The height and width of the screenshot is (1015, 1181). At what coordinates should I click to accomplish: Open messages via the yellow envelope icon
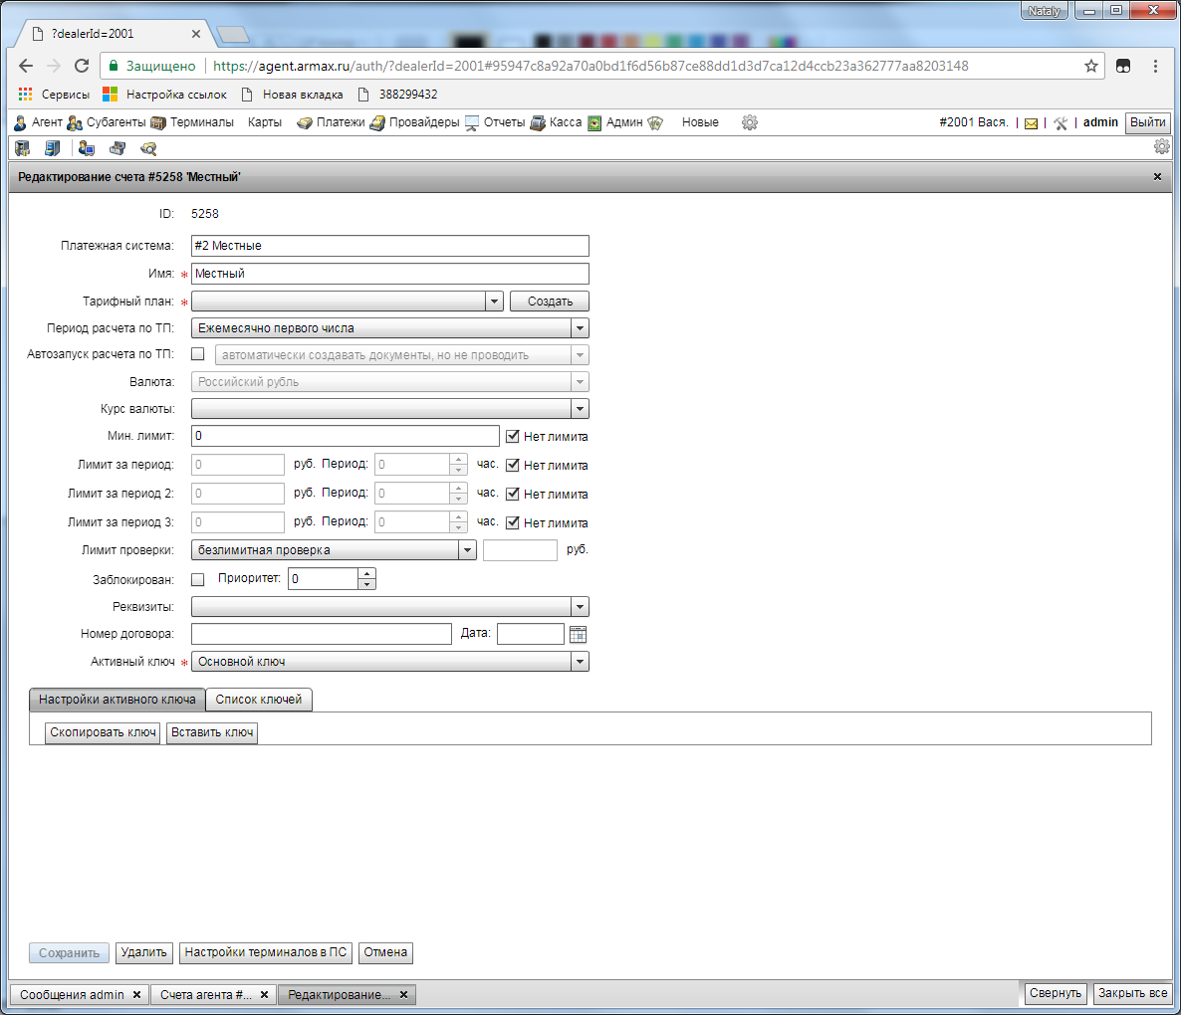[1031, 123]
